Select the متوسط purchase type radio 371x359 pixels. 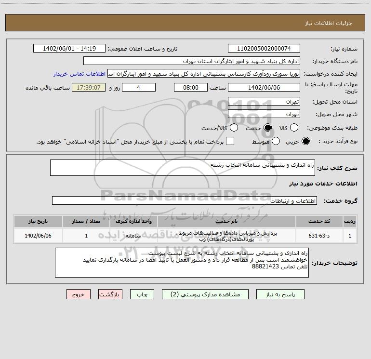[276, 141]
